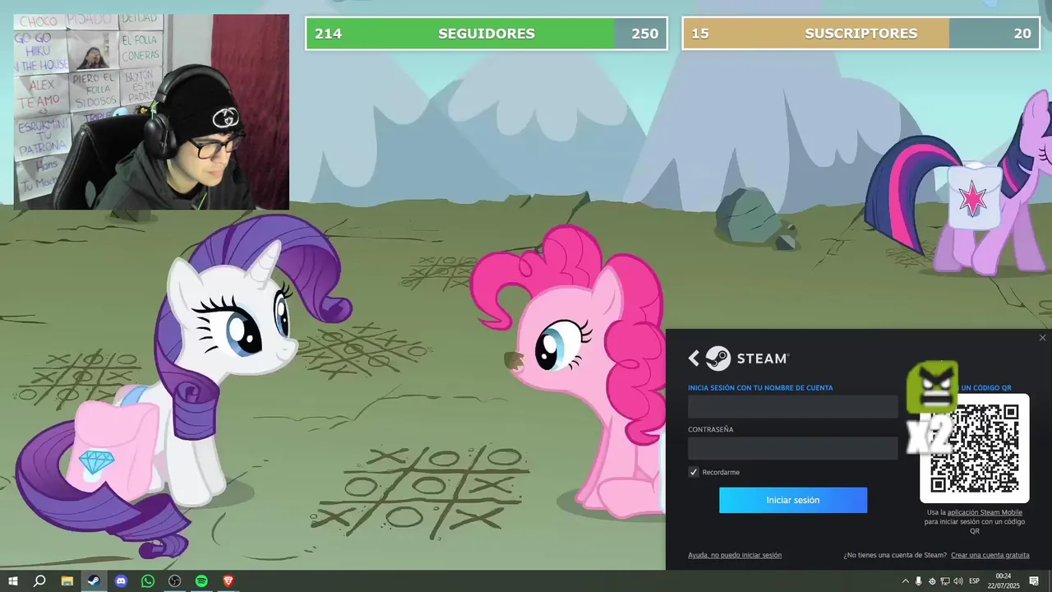Uncheck the Recordarme checkbox
Image resolution: width=1052 pixels, height=592 pixels.
[x=694, y=472]
